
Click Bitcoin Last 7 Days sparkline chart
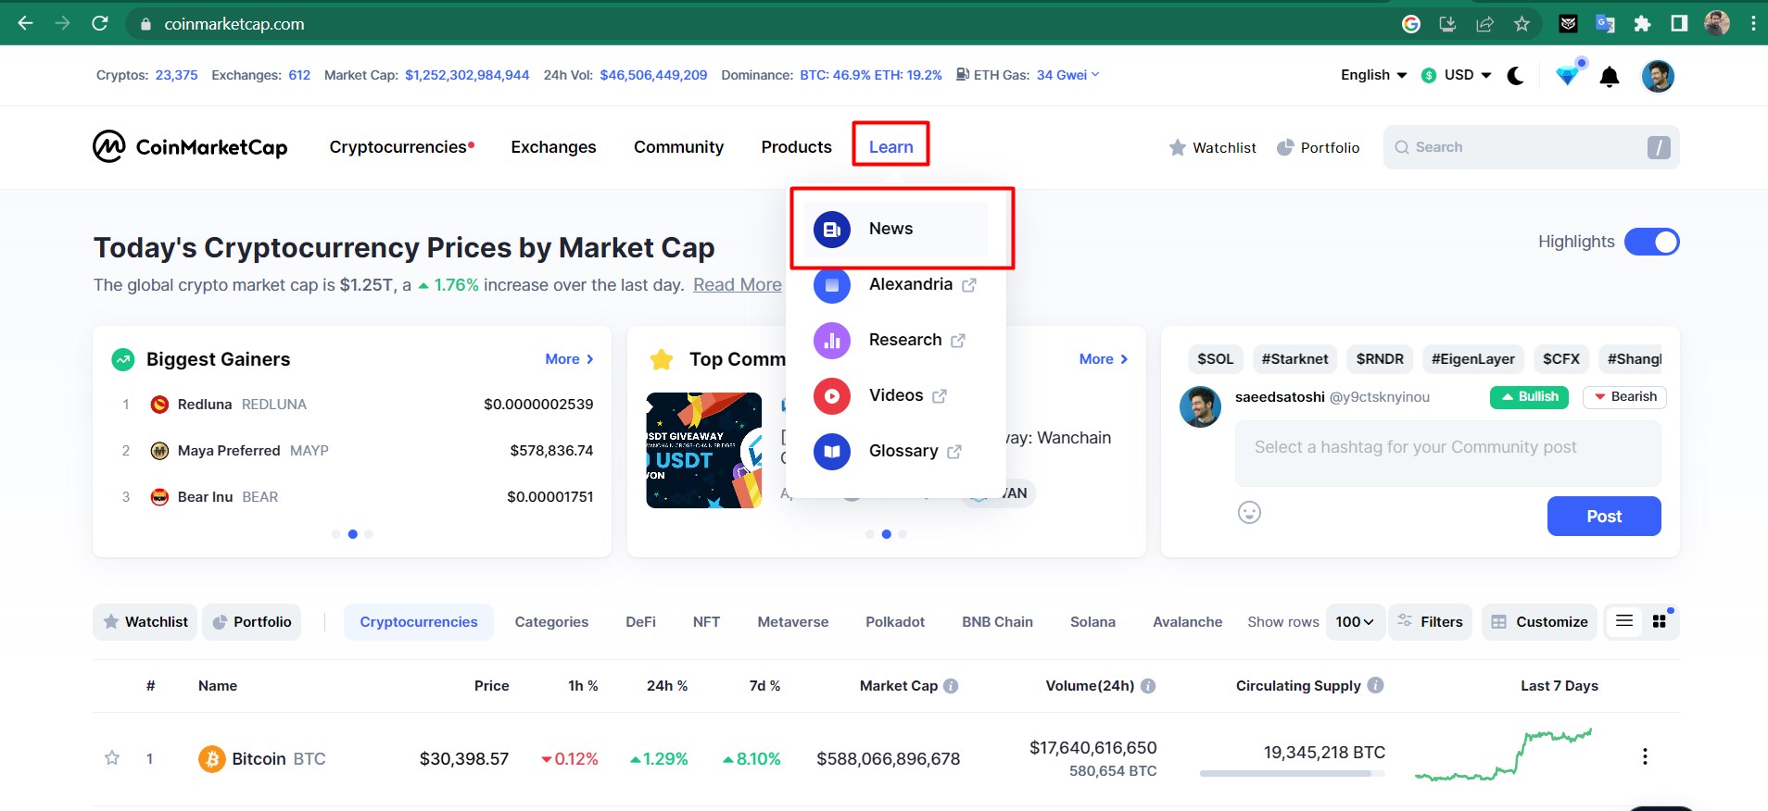pyautogui.click(x=1503, y=755)
